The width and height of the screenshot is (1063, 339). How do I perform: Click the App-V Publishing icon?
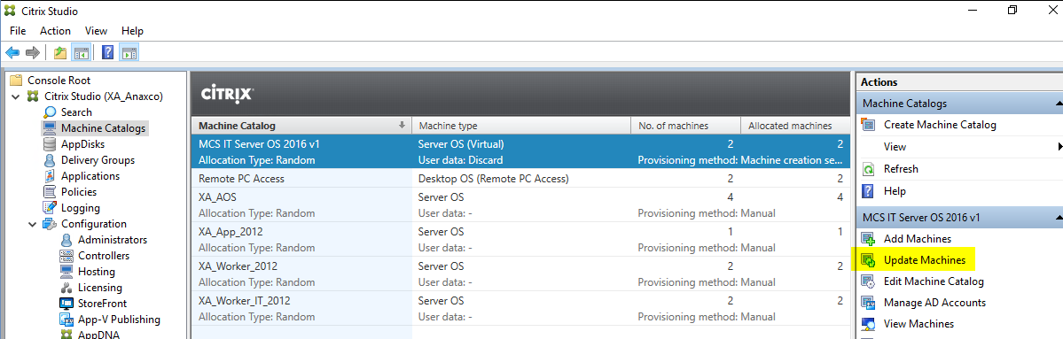point(66,320)
